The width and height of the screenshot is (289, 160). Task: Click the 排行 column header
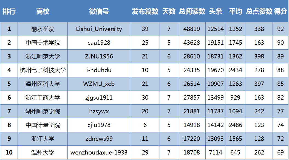(x=9, y=12)
